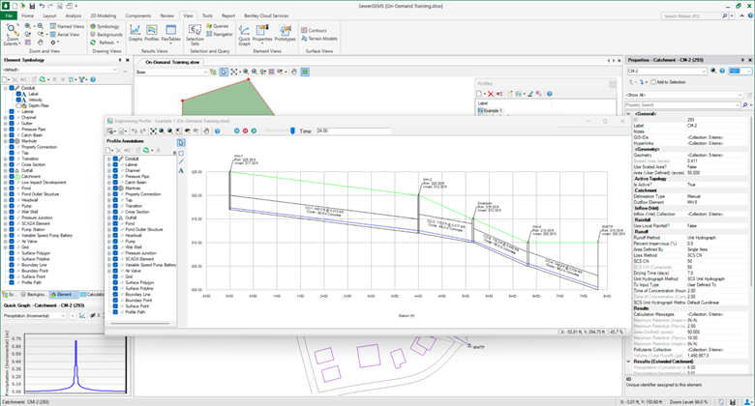
Task: Click the Save icon in title bar
Action: coord(32,6)
